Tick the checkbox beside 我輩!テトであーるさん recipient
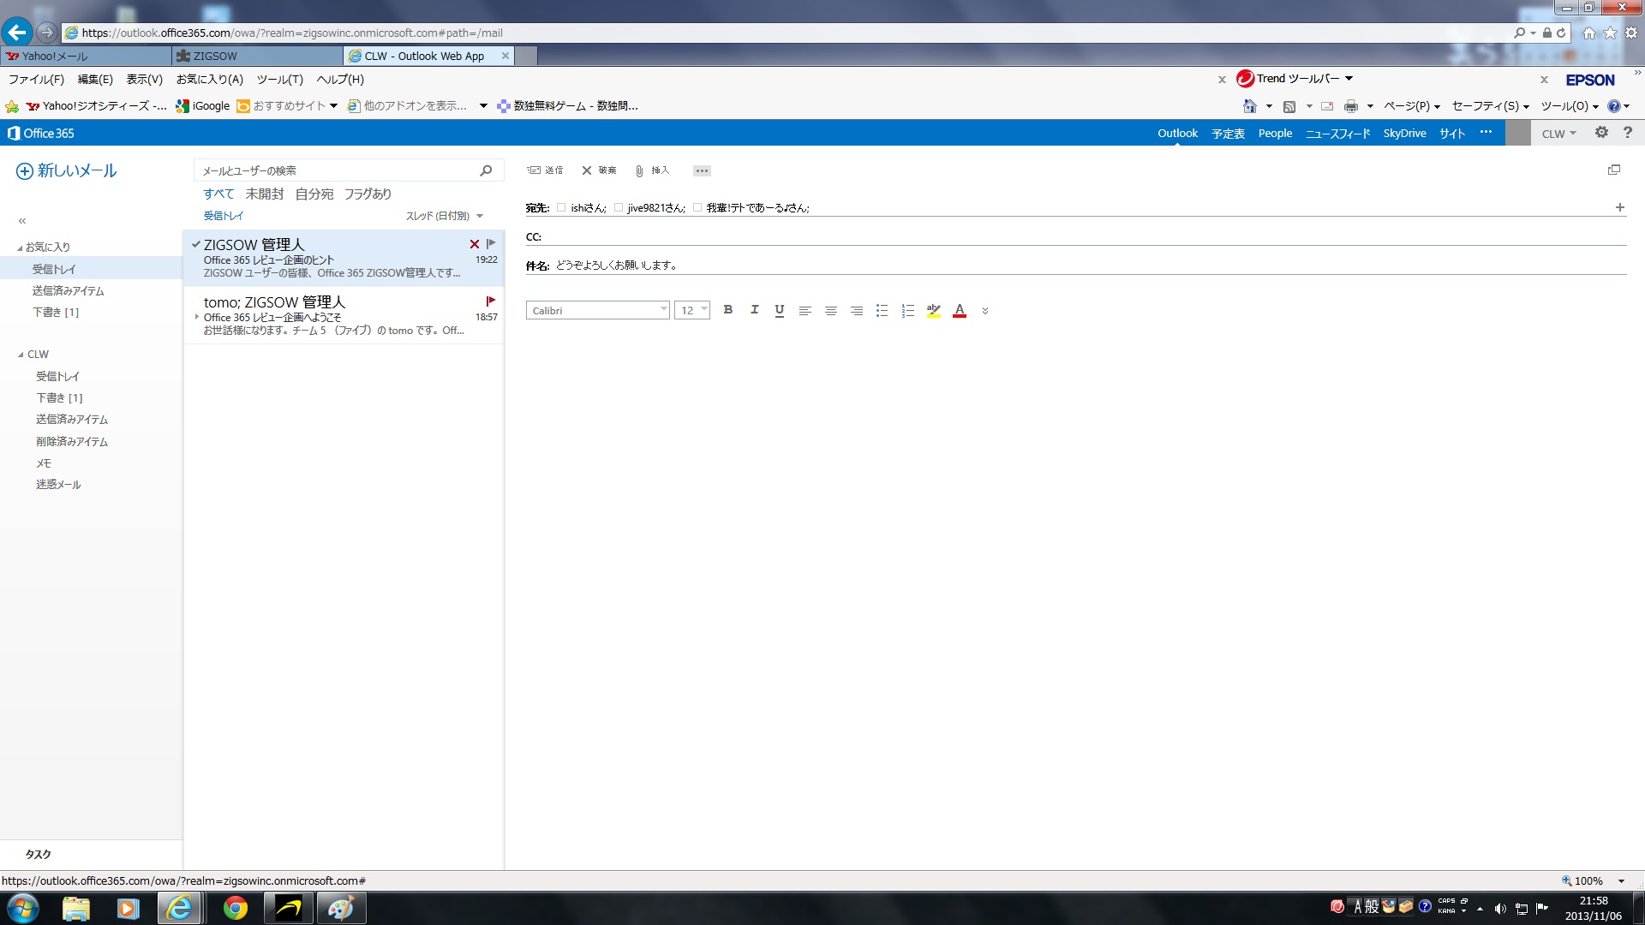Screen dimensions: 1645x925 [697, 207]
